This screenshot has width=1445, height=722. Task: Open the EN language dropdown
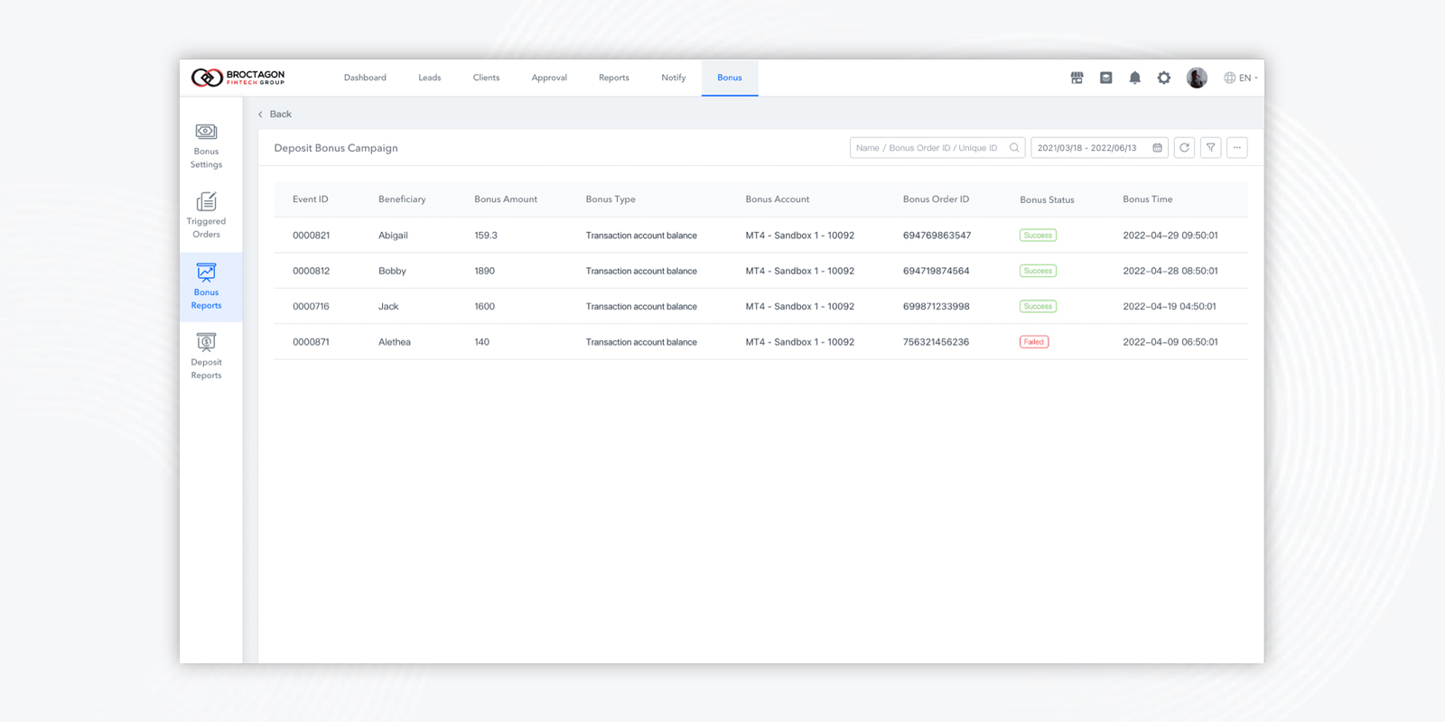pos(1241,78)
